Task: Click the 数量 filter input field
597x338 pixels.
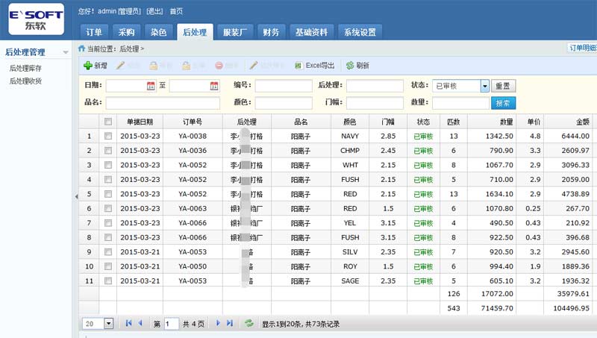Action: pos(460,103)
